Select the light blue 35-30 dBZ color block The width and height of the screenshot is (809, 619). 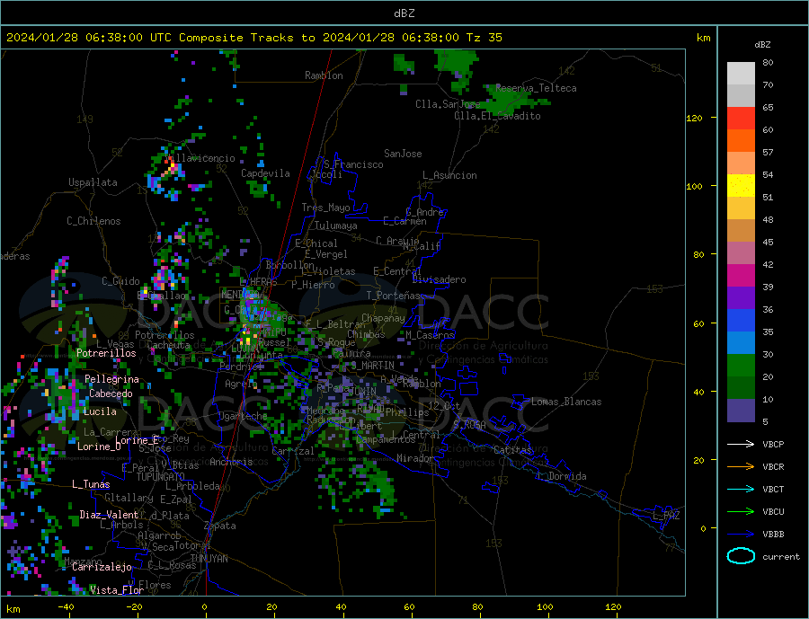[741, 343]
